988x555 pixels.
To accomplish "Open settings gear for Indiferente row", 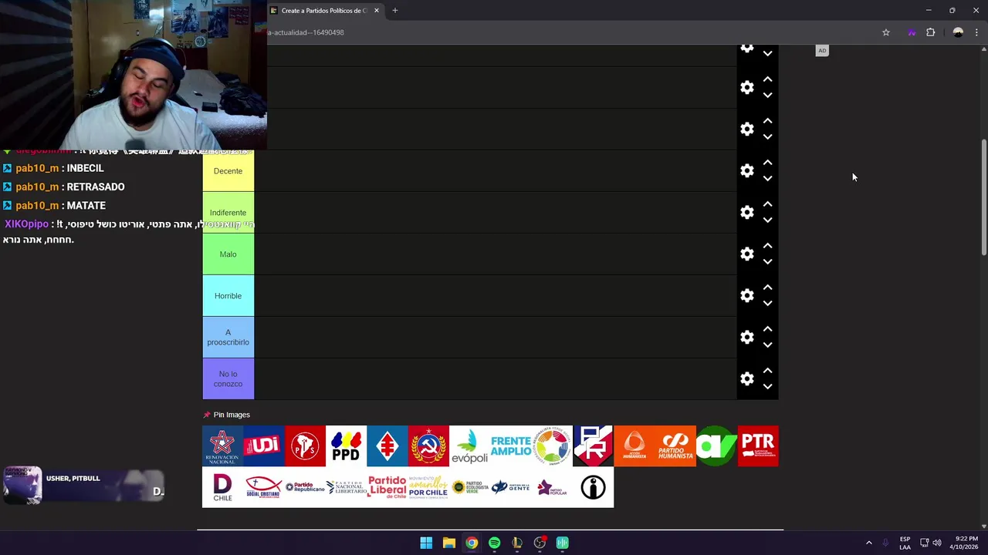I will point(746,212).
